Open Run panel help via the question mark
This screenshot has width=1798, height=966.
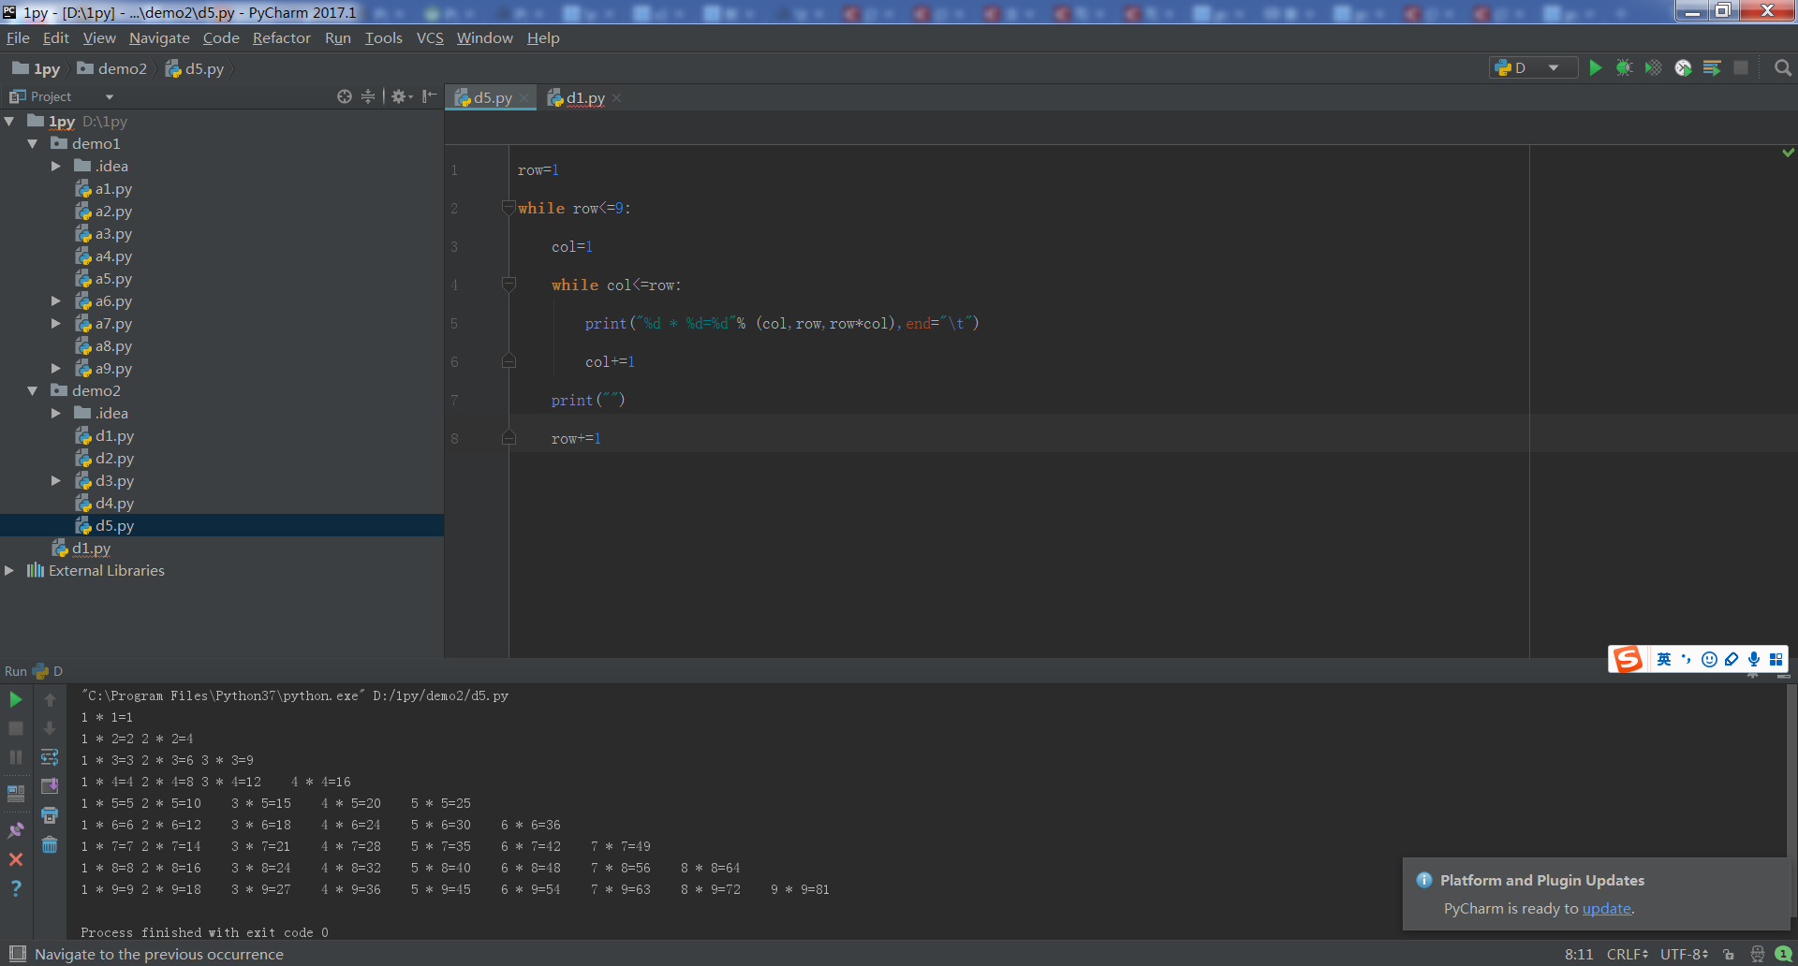coord(16,887)
